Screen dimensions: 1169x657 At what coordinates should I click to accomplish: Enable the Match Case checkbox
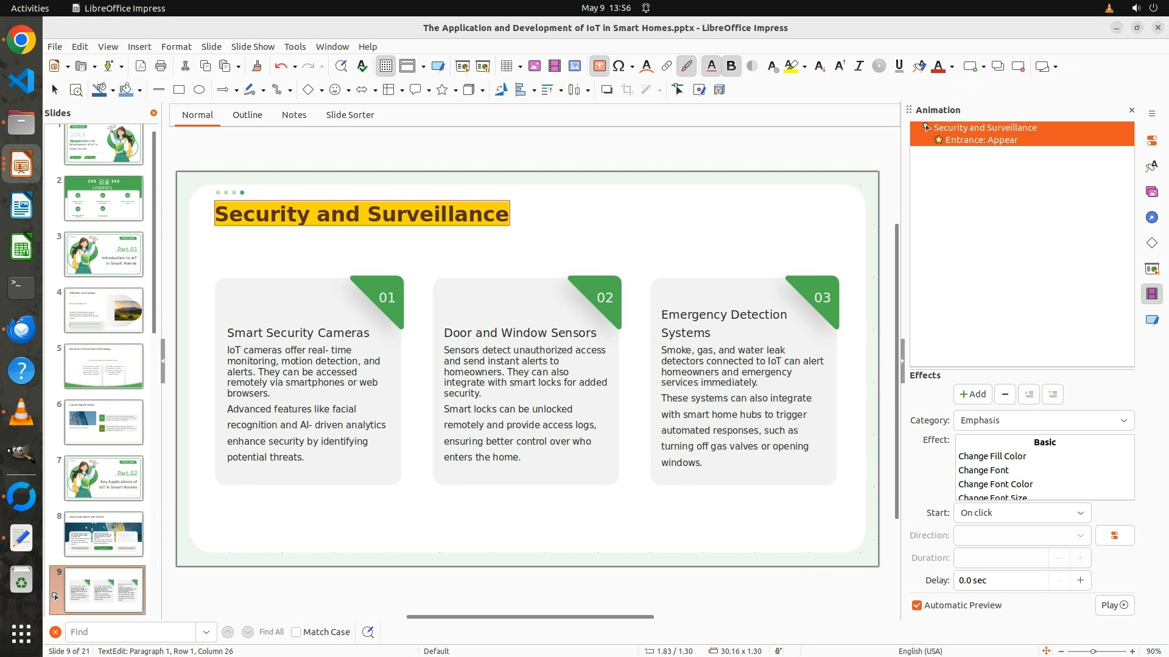point(297,632)
